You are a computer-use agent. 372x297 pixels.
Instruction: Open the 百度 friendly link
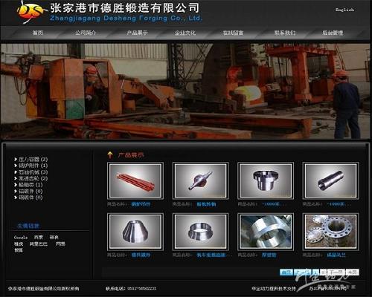tap(39, 237)
